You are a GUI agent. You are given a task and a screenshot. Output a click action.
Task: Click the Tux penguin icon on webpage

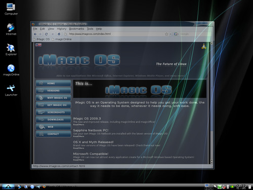tap(204, 46)
